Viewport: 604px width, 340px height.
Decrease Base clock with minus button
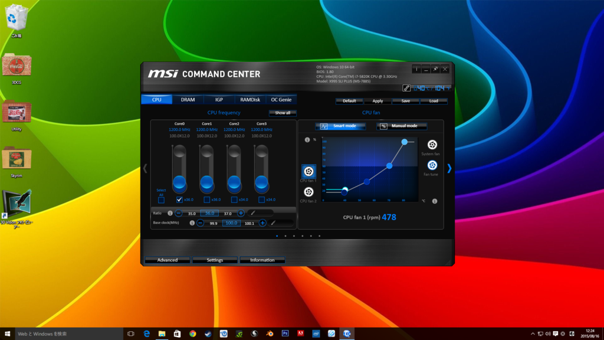coord(201,223)
